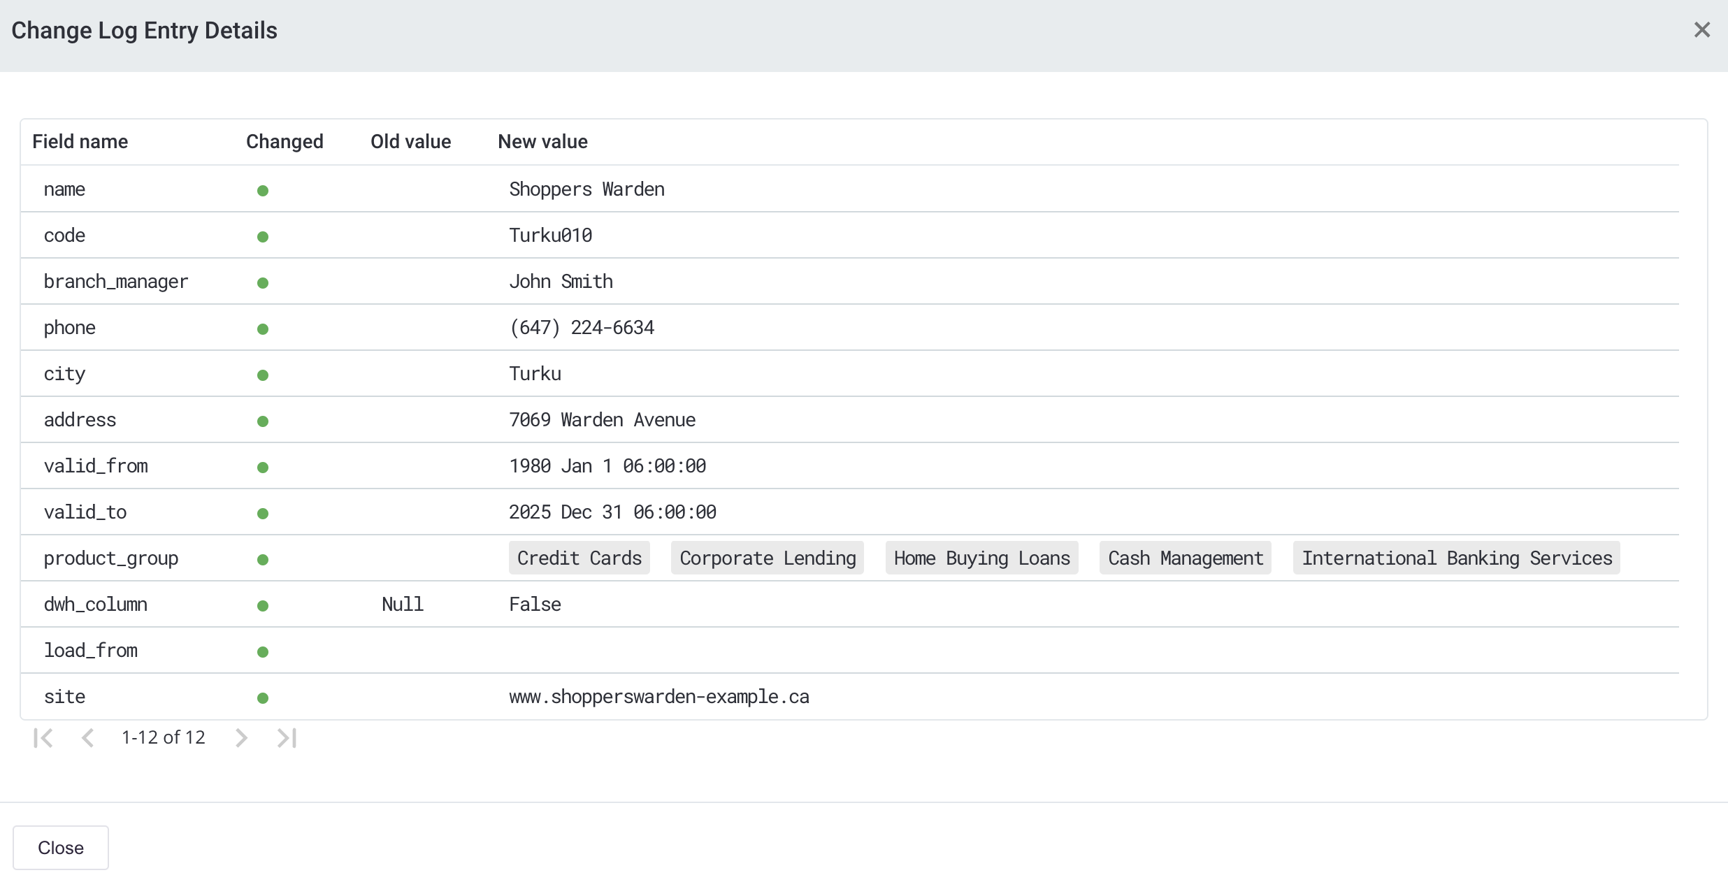
Task: Click the Field name column header
Action: click(80, 141)
